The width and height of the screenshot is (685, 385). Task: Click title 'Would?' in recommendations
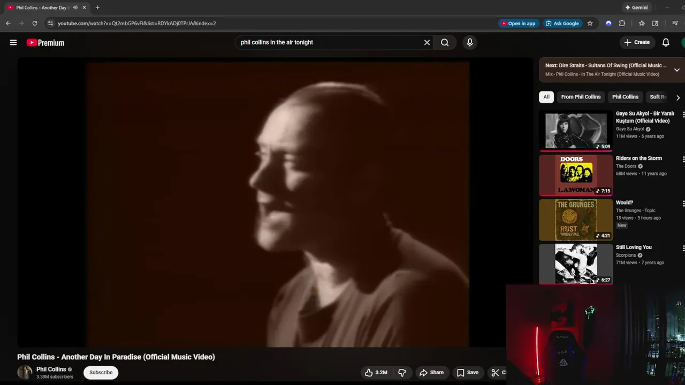pos(625,203)
